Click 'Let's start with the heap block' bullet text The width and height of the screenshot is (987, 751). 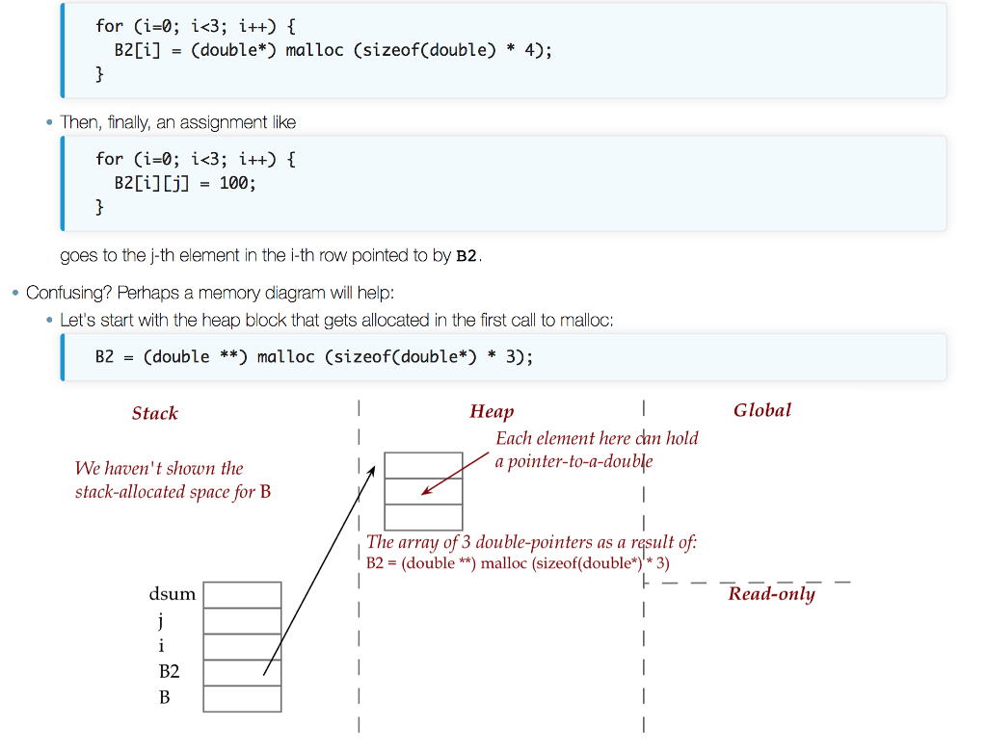pos(336,321)
